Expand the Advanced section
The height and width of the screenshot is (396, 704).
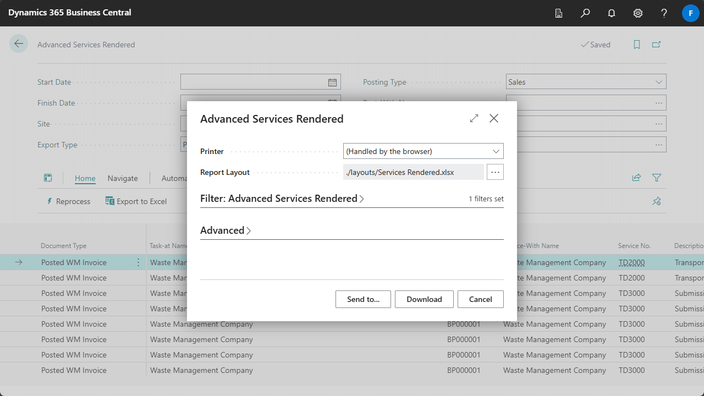pyautogui.click(x=226, y=230)
